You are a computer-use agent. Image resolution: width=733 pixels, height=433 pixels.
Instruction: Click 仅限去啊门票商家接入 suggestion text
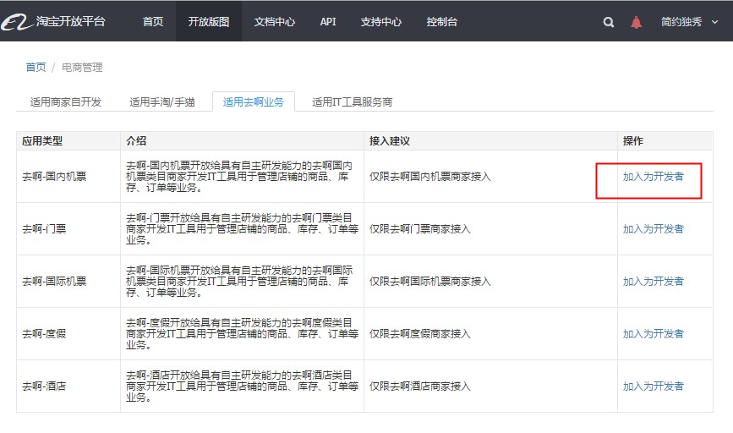click(420, 229)
